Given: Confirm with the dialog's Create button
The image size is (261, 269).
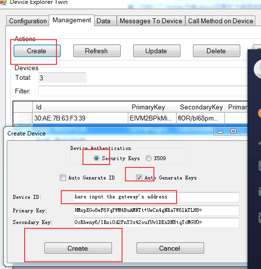Looking at the screenshot, I should tap(78, 248).
